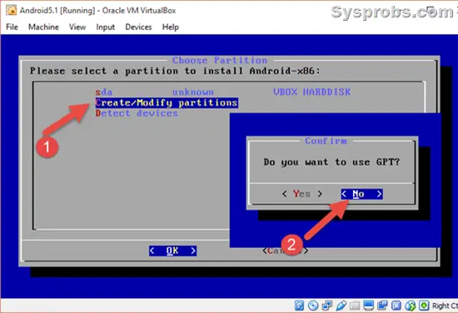
Task: Open the Input menu
Action: coord(106,27)
